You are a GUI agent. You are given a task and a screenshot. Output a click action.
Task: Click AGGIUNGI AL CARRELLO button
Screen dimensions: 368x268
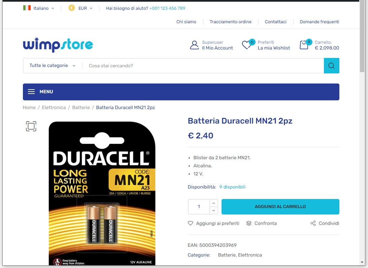pos(280,206)
